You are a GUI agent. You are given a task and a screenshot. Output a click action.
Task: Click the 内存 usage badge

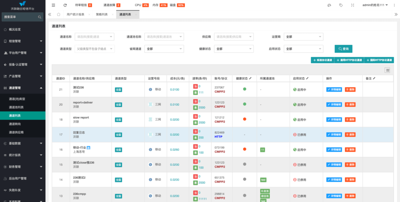coord(163,5)
